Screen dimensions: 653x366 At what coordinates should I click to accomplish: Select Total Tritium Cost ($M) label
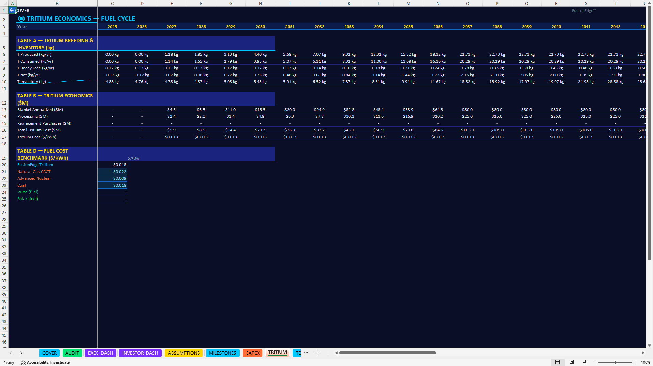tap(57, 130)
